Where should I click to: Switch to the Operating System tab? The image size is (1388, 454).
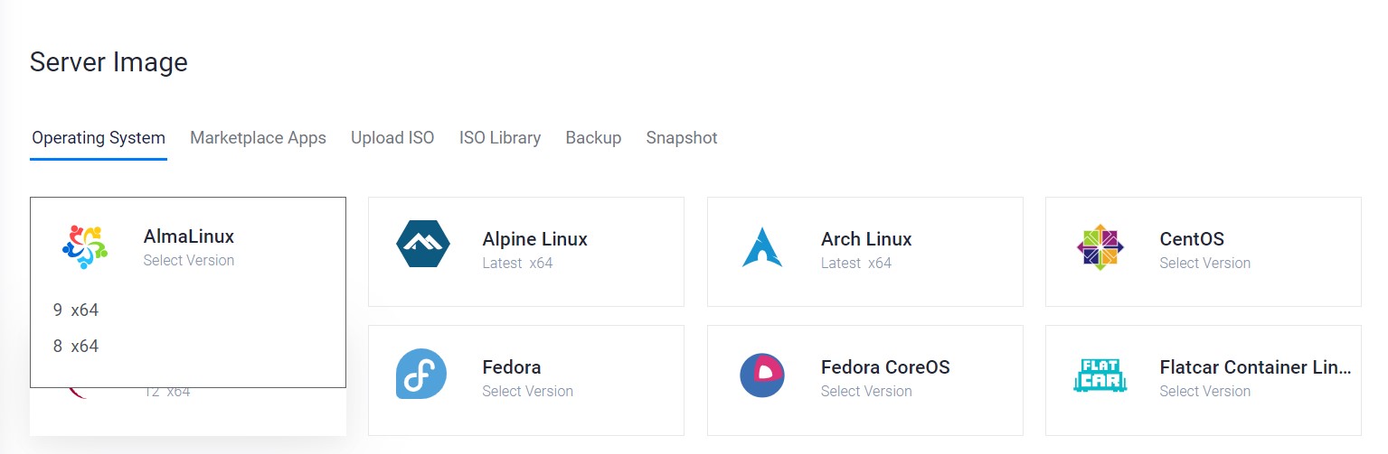(x=99, y=138)
